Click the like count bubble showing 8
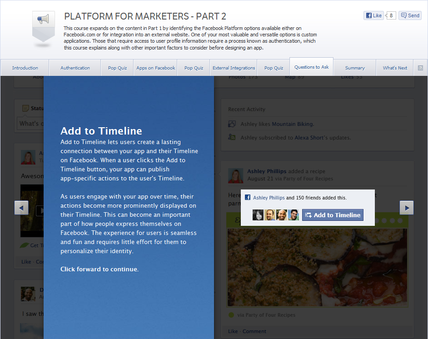428x339 pixels. (391, 15)
